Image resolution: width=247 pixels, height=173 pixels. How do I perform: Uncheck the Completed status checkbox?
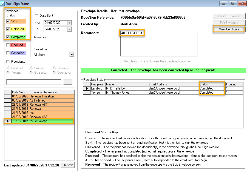tap(8, 37)
